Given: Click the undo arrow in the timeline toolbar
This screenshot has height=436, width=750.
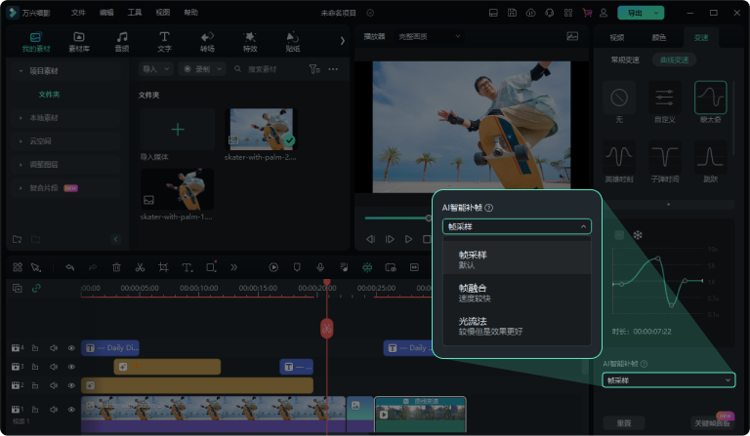Looking at the screenshot, I should click(x=70, y=267).
